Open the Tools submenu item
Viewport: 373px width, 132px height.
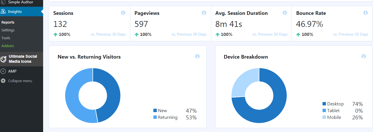click(x=6, y=38)
